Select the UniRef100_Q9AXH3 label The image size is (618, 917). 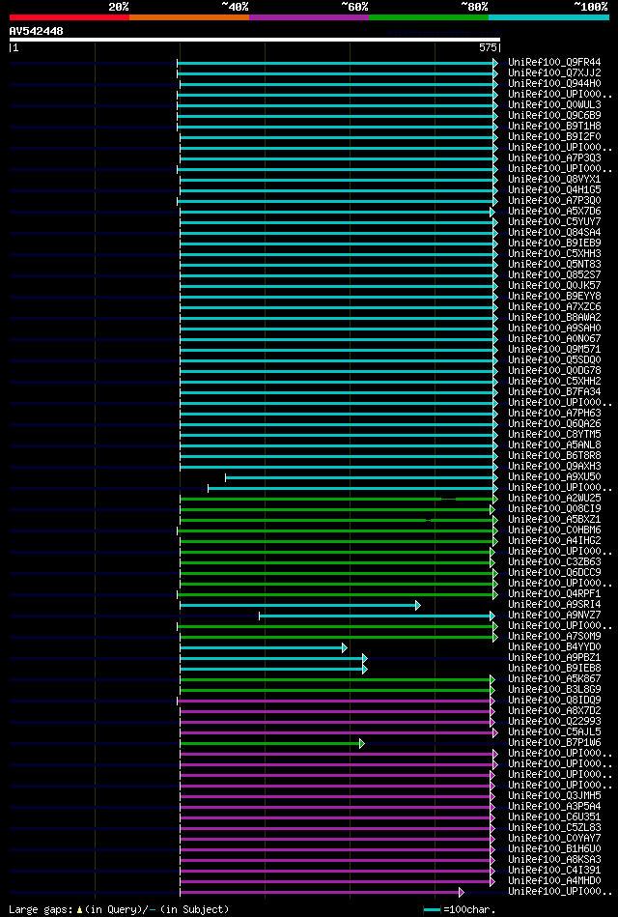click(x=554, y=467)
